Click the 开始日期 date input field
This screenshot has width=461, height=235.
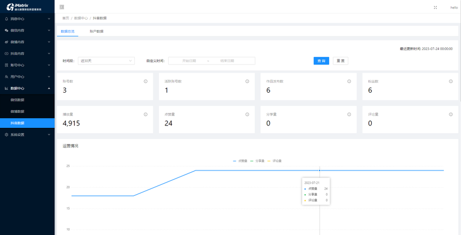[x=189, y=60]
